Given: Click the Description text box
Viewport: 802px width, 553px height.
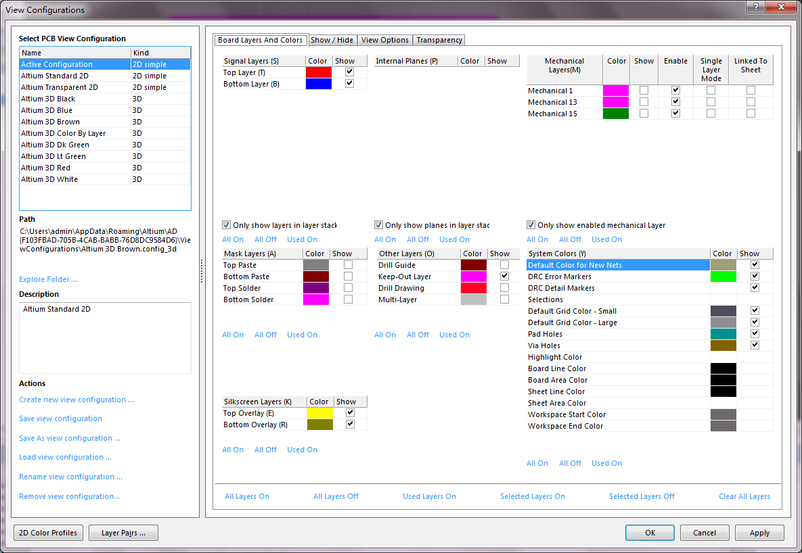Looking at the screenshot, I should [x=105, y=338].
